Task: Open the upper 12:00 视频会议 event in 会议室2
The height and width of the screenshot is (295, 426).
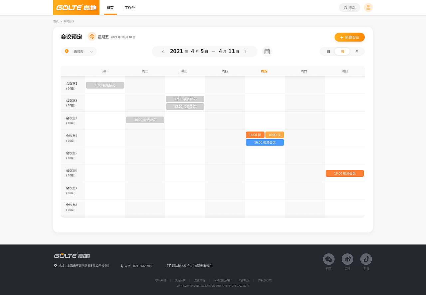Action: (x=185, y=99)
